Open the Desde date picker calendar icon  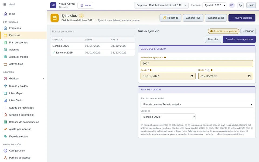[x=192, y=76]
